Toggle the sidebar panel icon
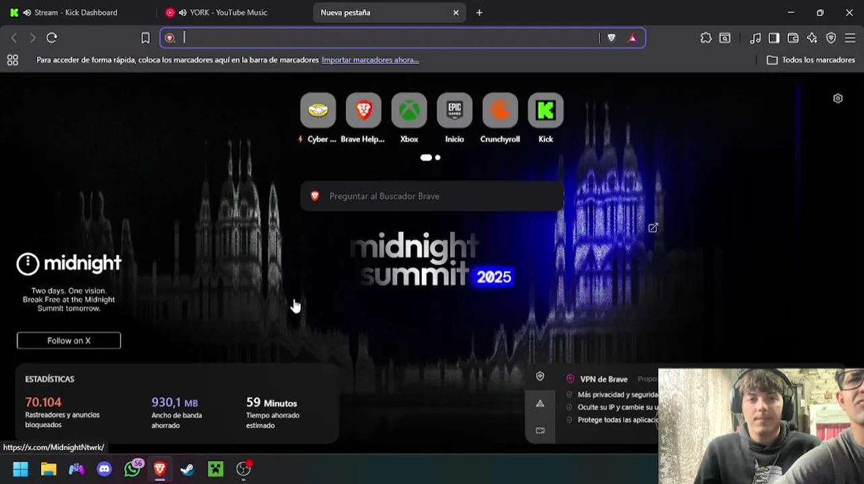Viewport: 864px width, 484px height. (774, 38)
